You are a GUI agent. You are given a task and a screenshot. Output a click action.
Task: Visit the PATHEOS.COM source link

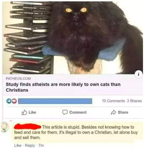(x=18, y=79)
